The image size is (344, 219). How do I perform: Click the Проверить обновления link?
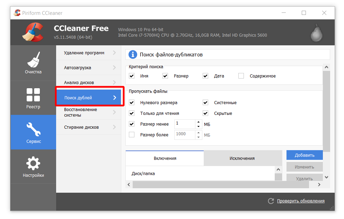(x=300, y=201)
